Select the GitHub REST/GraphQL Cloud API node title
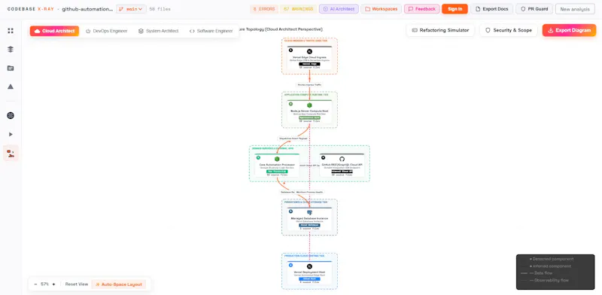 coord(342,165)
